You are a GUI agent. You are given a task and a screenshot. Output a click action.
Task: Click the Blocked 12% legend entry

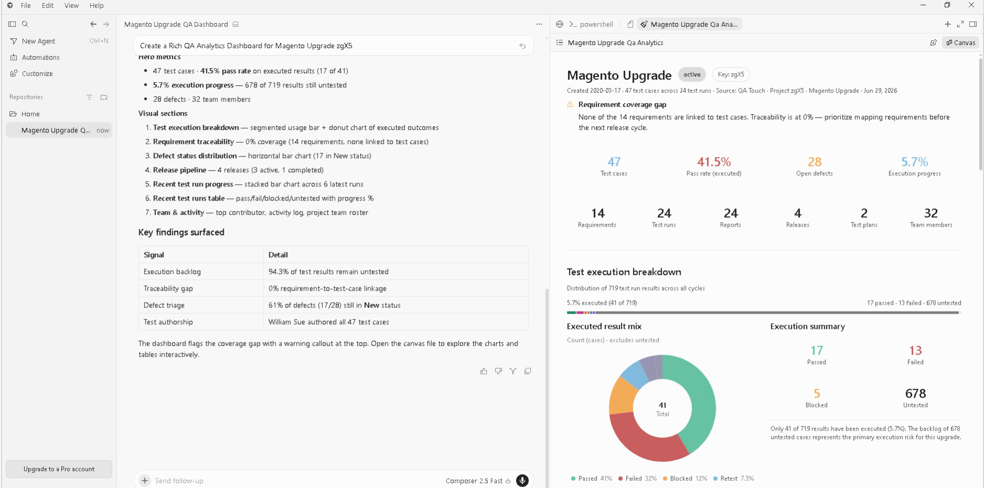tap(685, 479)
